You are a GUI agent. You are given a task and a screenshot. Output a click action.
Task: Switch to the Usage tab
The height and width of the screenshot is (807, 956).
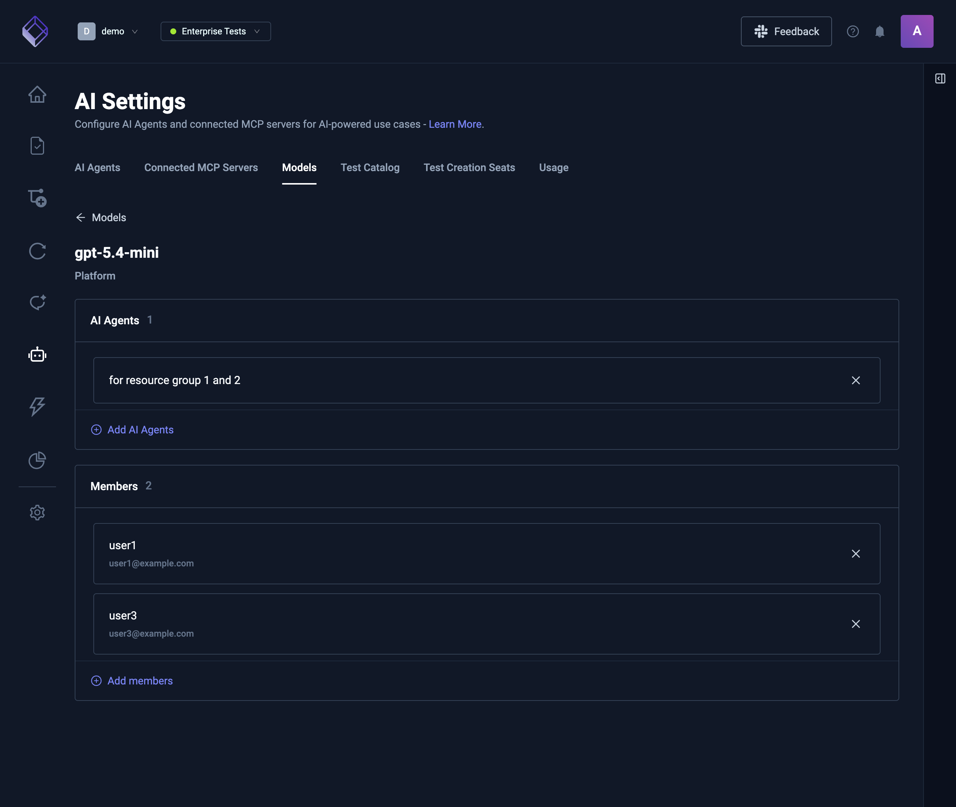[x=554, y=167]
